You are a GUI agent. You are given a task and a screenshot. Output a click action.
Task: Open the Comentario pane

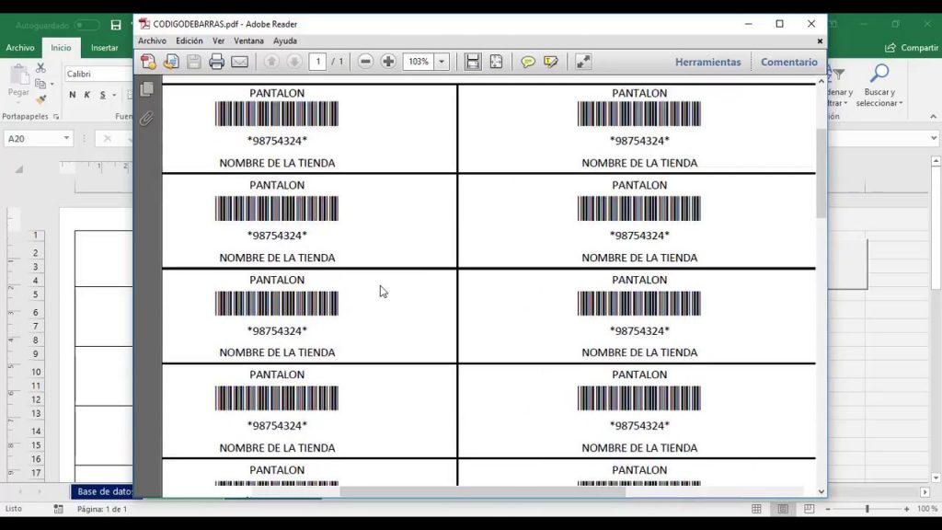tap(788, 62)
